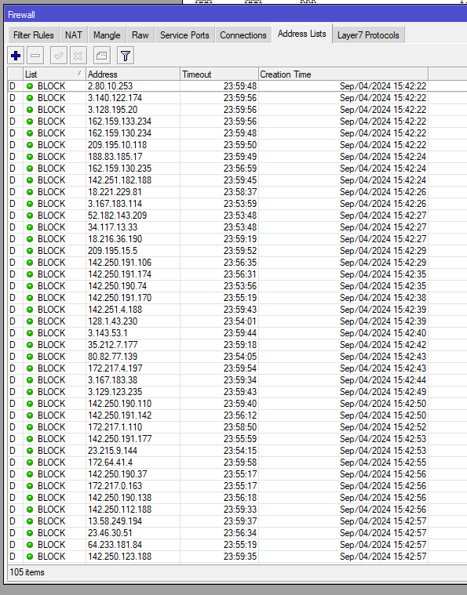Select the row with address 142.250.191.142

coord(237,415)
